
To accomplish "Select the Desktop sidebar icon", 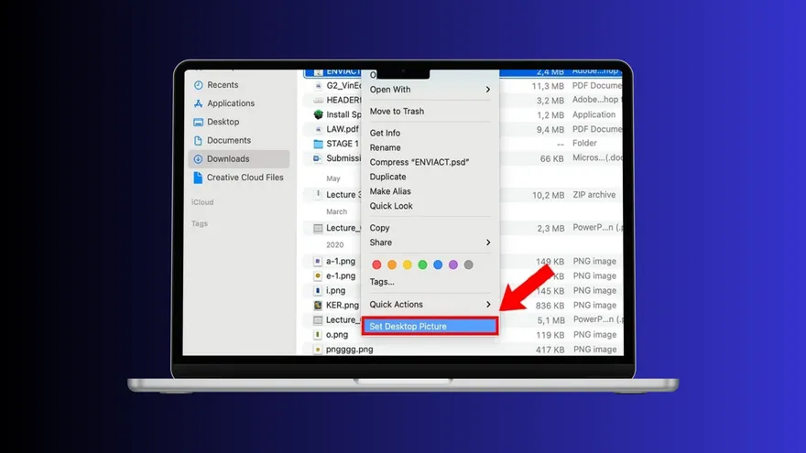I will [198, 122].
